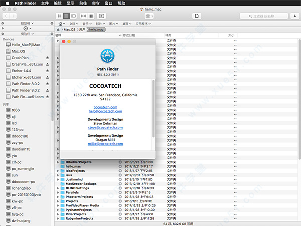Open the 应用程序 favorites dropdown
This screenshot has height=226, width=301.
coord(143,24)
